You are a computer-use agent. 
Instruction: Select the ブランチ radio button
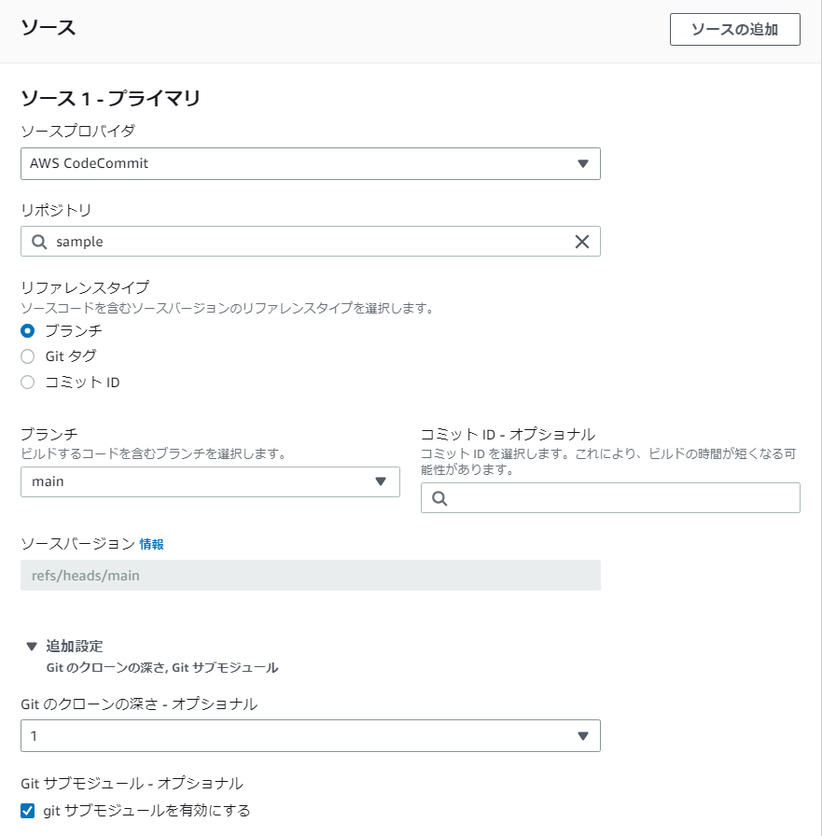(27, 329)
